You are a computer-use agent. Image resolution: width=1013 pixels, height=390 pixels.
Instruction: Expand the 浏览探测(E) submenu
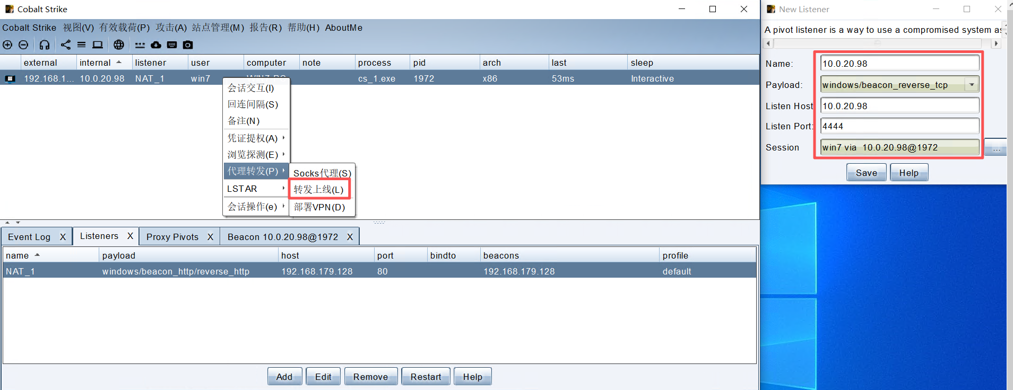point(256,155)
